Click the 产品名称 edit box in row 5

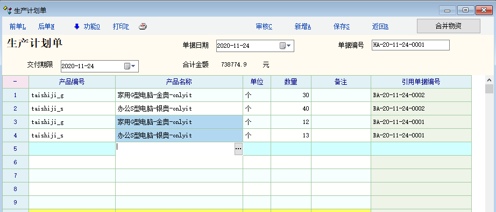click(175, 149)
